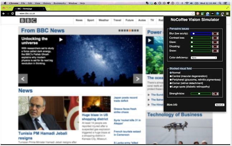The width and height of the screenshot is (232, 146).
Task: Bookmark page with the star icon
Action: [193, 14]
